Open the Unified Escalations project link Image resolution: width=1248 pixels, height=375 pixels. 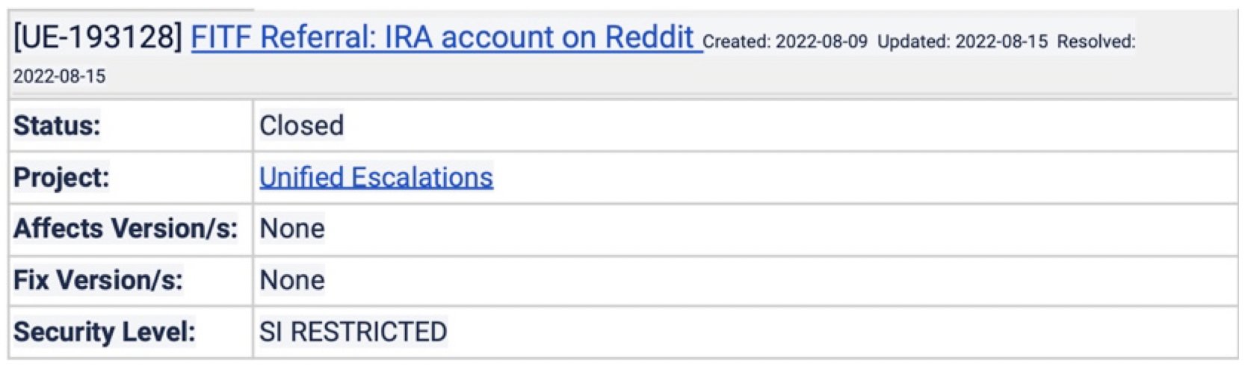coord(376,177)
